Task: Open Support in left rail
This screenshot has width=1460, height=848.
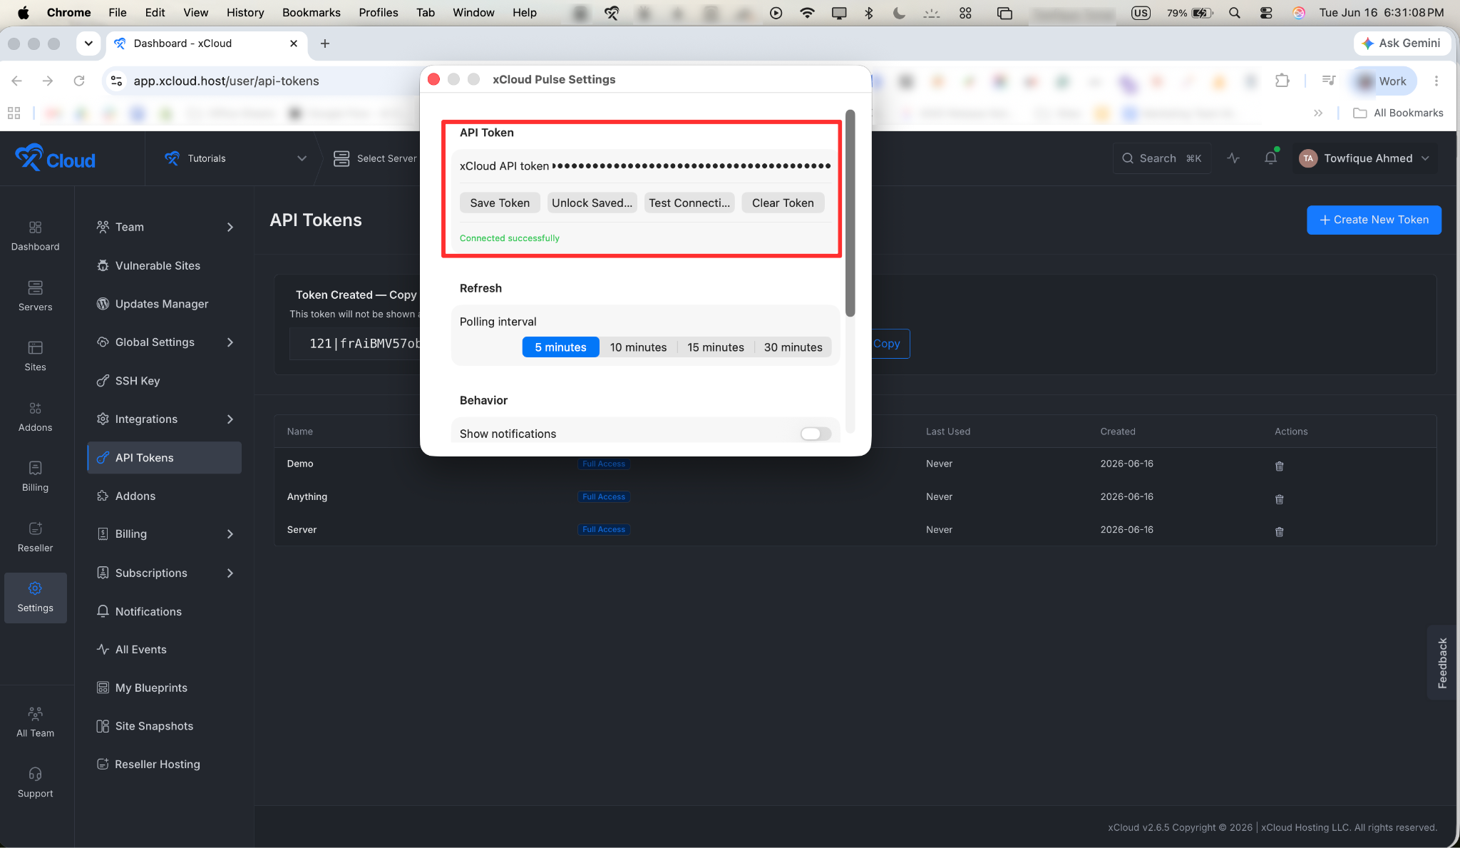Action: (x=35, y=782)
